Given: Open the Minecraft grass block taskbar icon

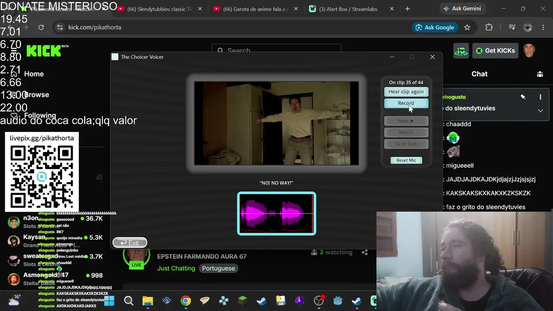Looking at the screenshot, I should point(243,301).
